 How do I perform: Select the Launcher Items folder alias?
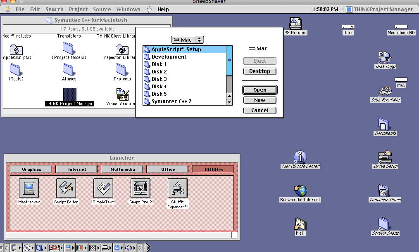coord(384,191)
